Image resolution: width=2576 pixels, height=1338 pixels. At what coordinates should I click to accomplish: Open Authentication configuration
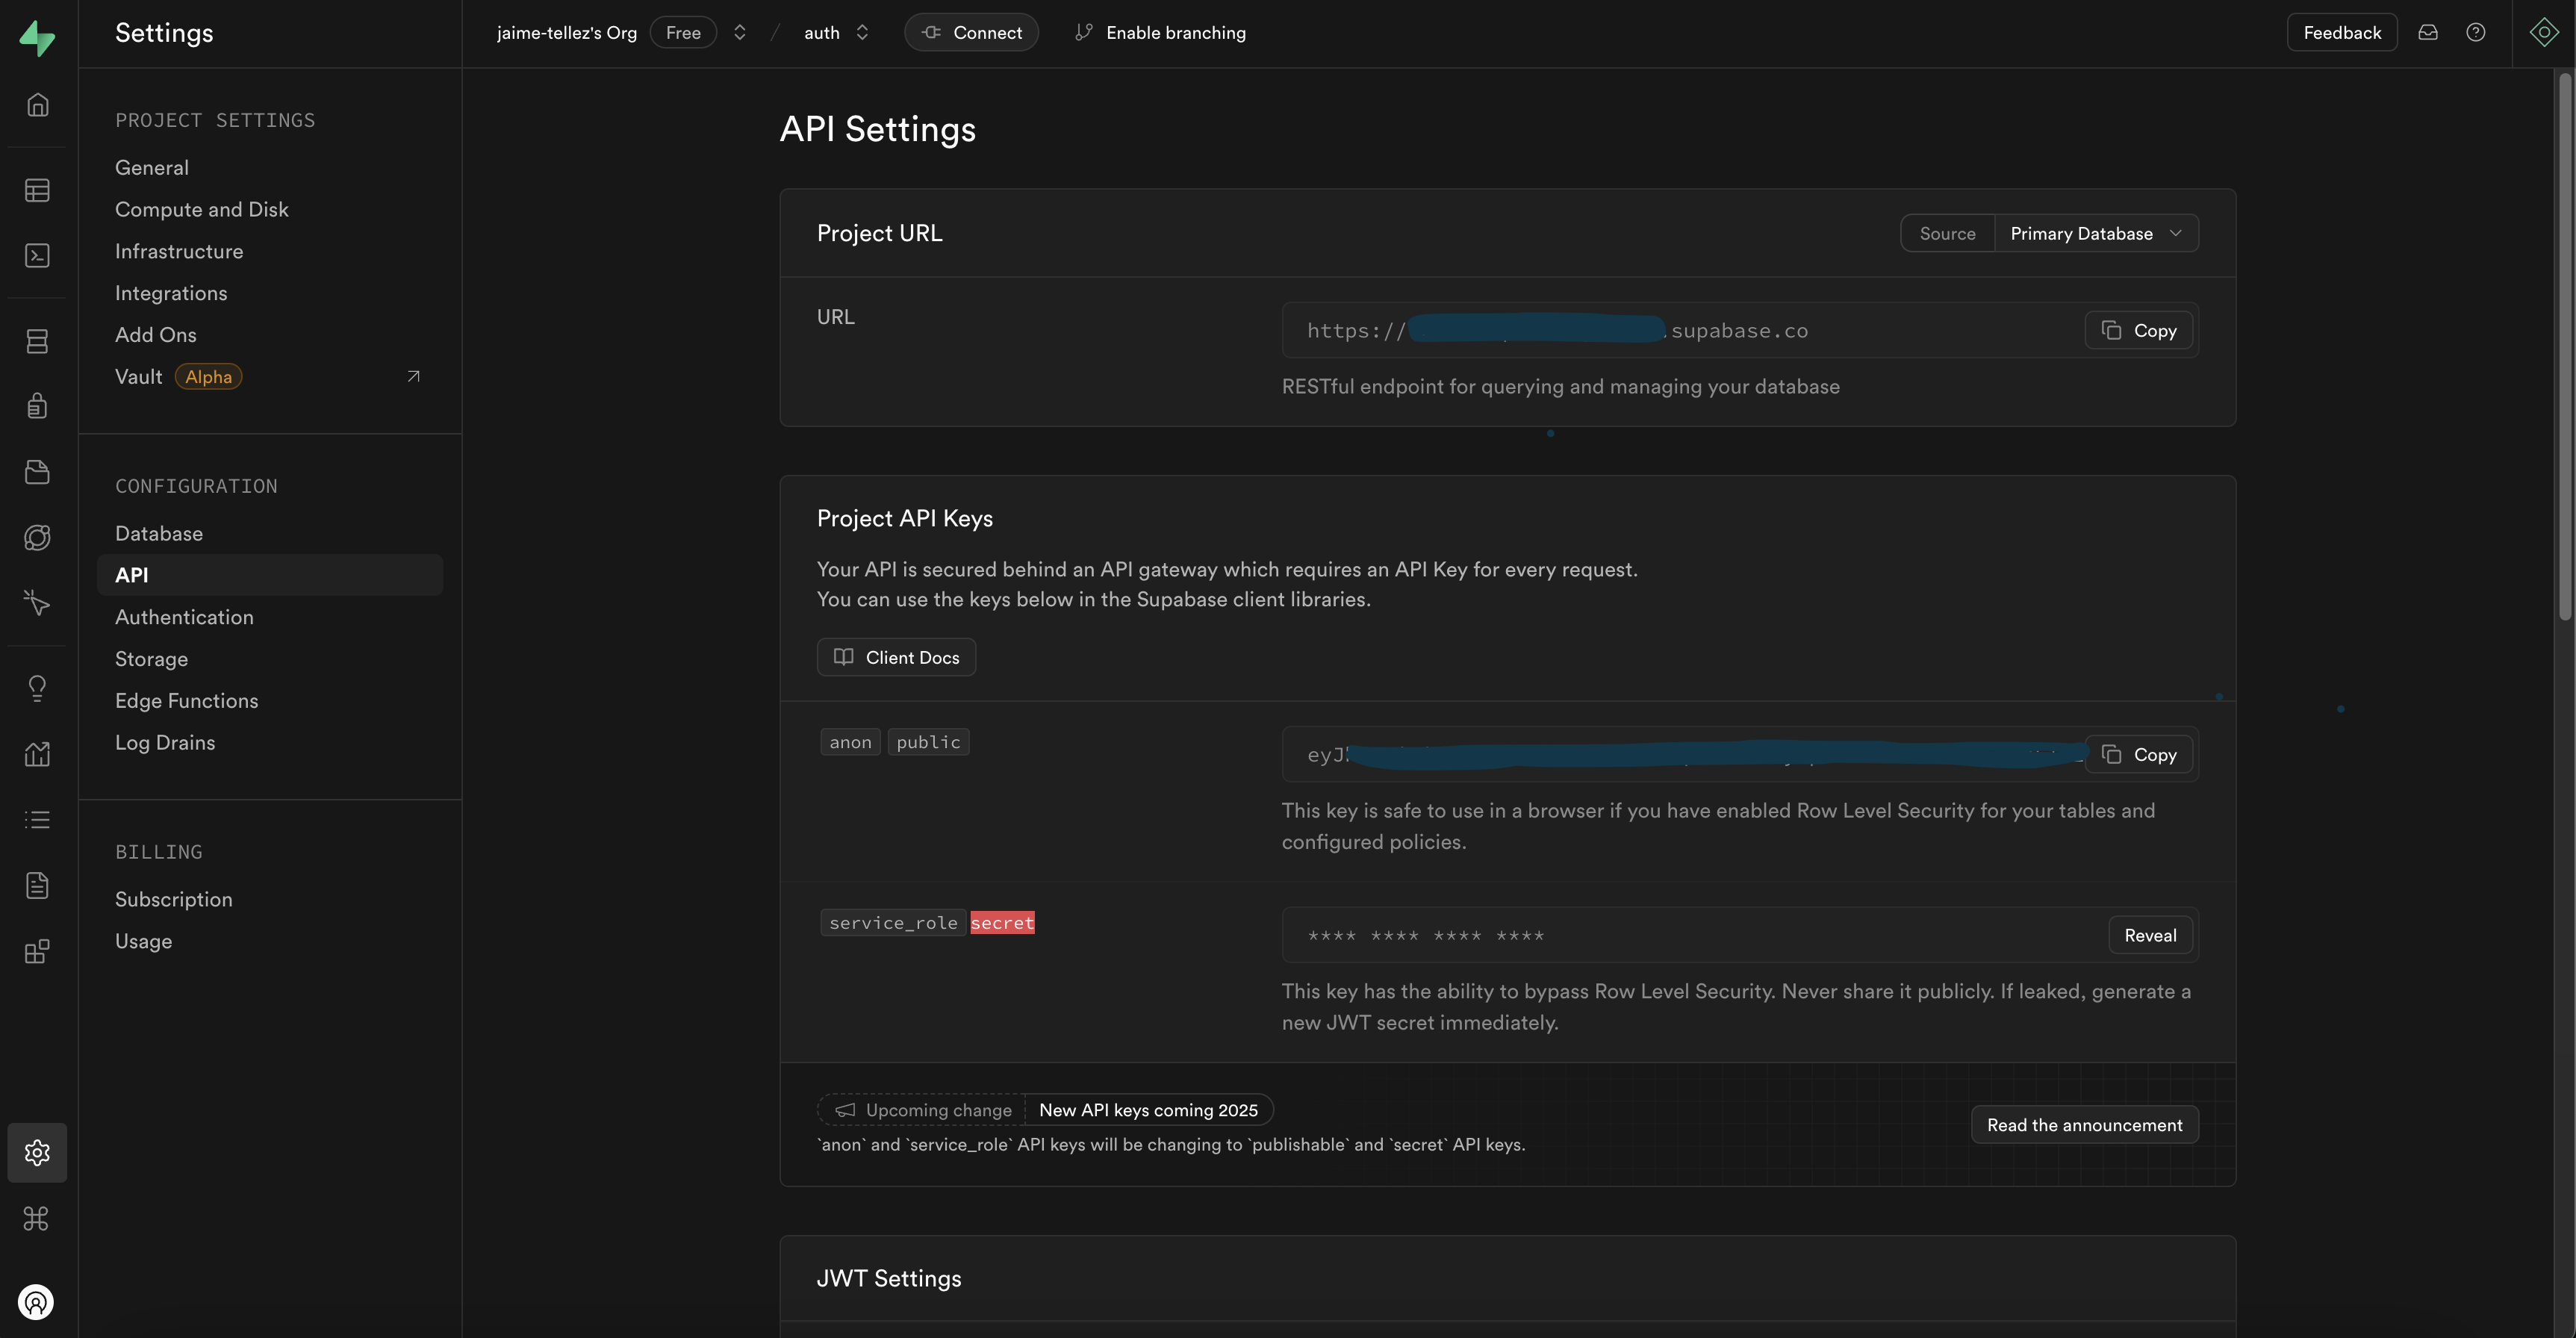184,617
